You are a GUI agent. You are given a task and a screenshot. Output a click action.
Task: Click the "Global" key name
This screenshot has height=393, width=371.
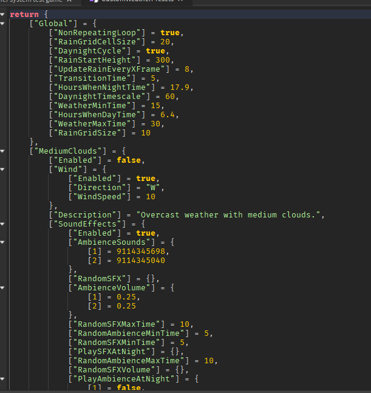[x=53, y=24]
